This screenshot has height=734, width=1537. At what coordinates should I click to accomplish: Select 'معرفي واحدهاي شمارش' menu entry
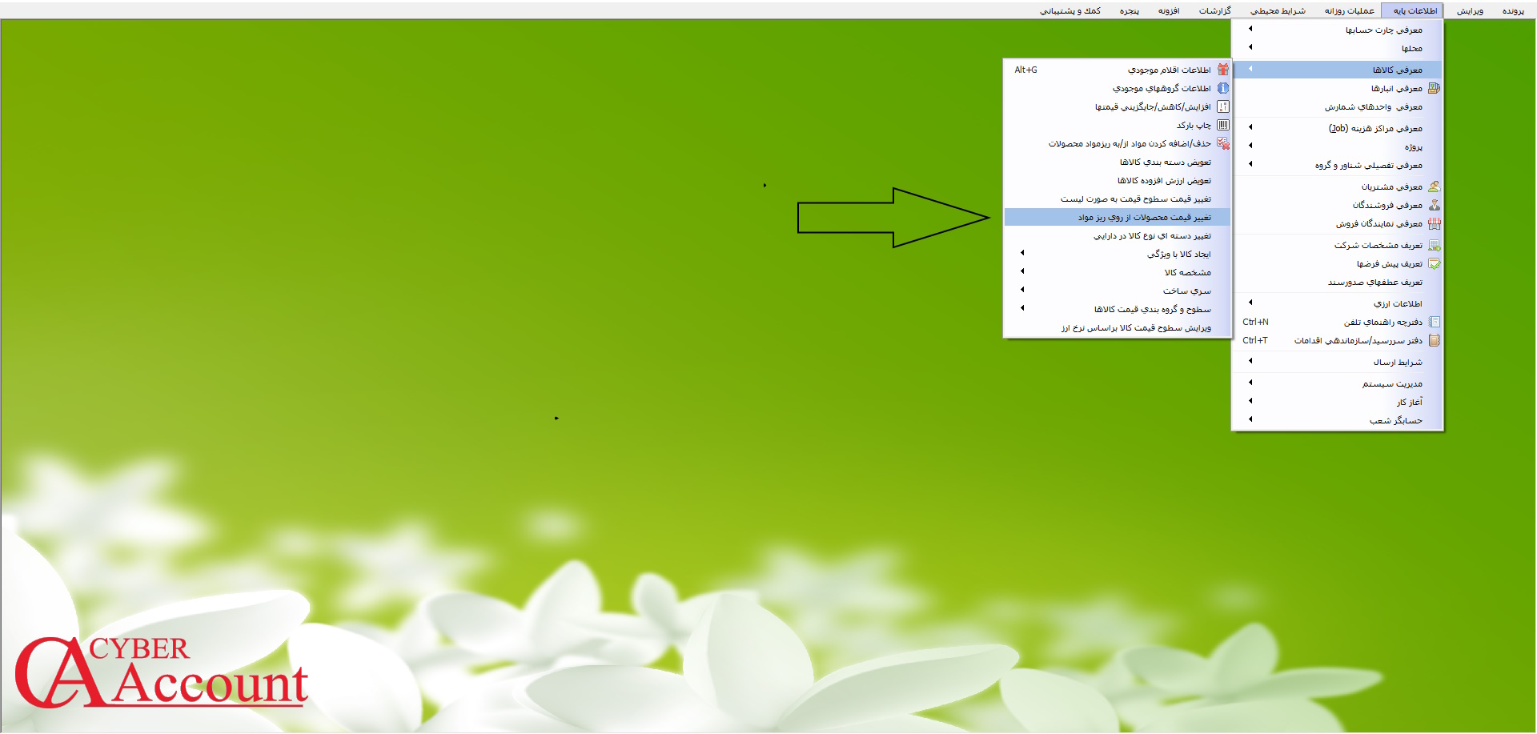click(x=1337, y=106)
